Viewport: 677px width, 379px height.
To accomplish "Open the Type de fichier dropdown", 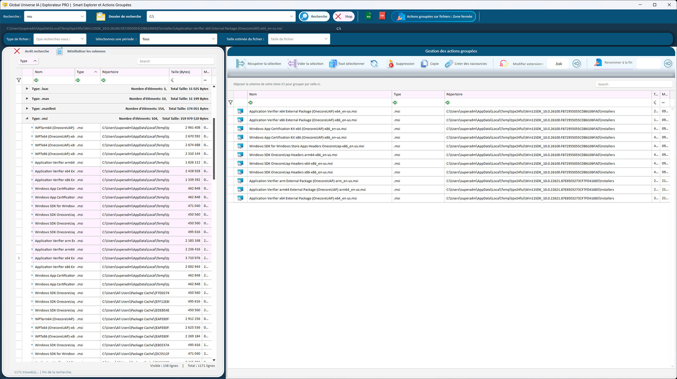I will click(x=60, y=39).
